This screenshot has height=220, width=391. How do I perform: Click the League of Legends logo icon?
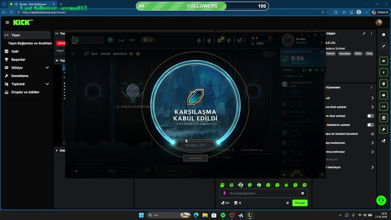(x=75, y=40)
